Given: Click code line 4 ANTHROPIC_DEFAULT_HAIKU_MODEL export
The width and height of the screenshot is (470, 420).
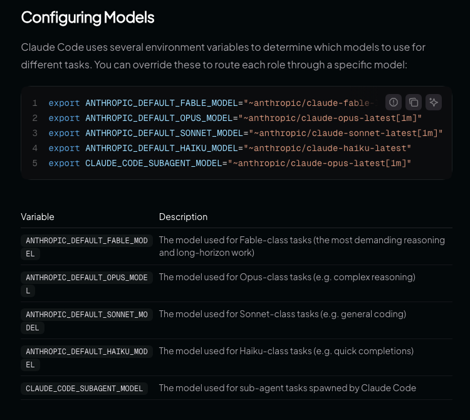Looking at the screenshot, I should pos(229,148).
